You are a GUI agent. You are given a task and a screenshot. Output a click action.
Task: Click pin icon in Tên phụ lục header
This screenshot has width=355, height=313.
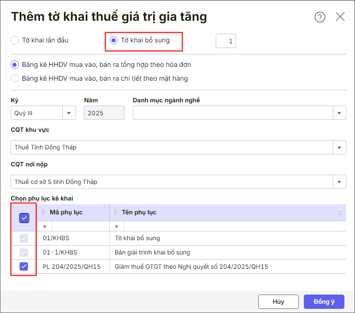pyautogui.click(x=116, y=213)
